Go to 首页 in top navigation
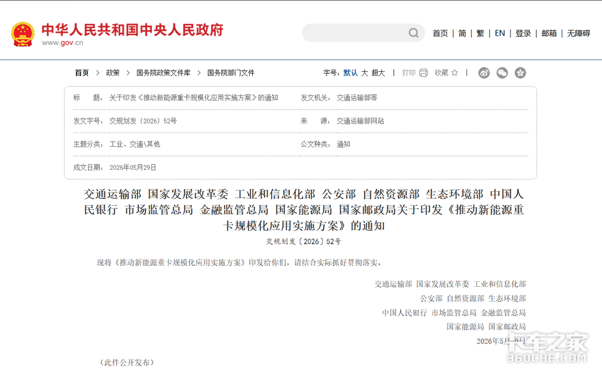Image resolution: width=602 pixels, height=375 pixels. [440, 33]
